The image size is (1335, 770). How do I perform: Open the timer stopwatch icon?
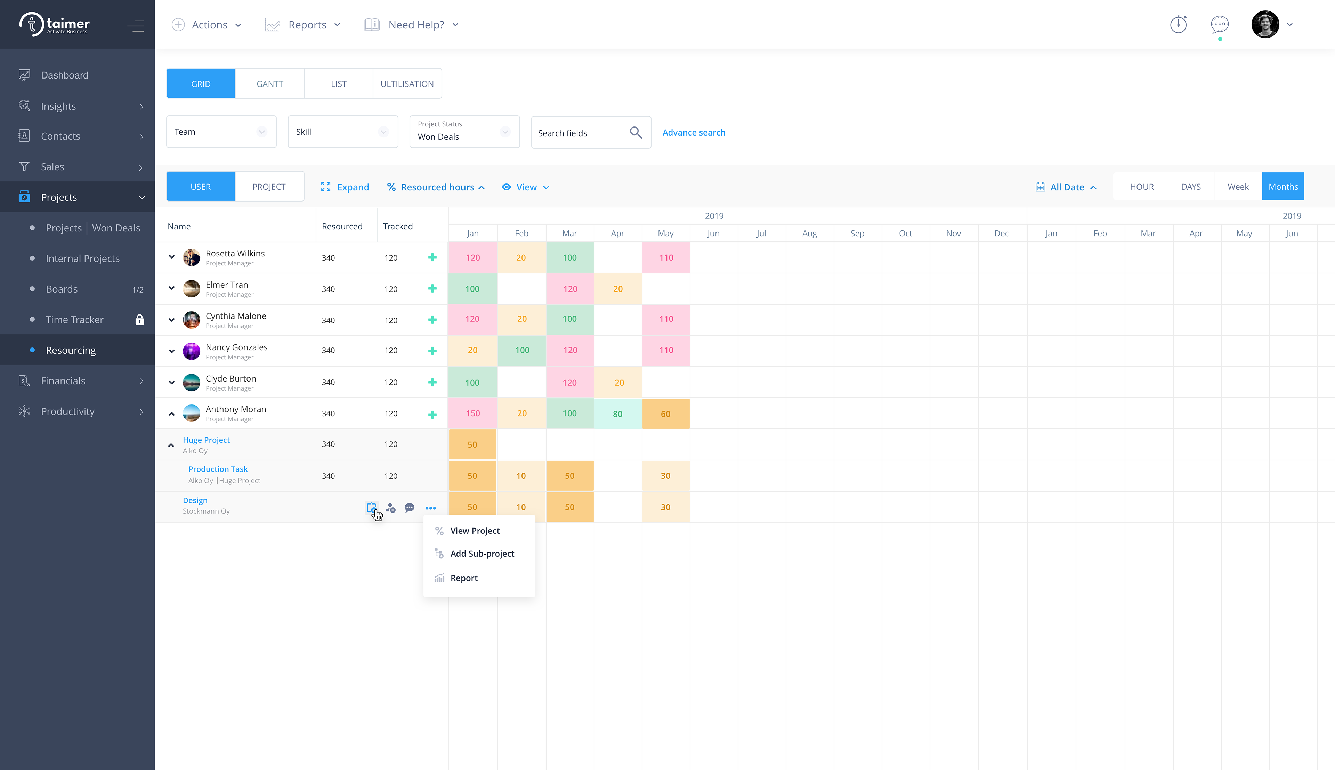point(1178,24)
